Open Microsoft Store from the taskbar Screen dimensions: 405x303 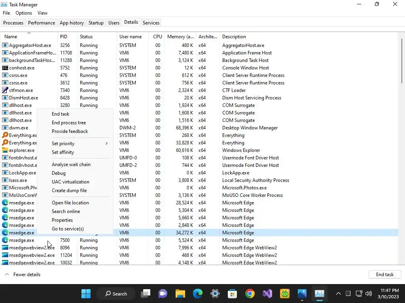232,294
